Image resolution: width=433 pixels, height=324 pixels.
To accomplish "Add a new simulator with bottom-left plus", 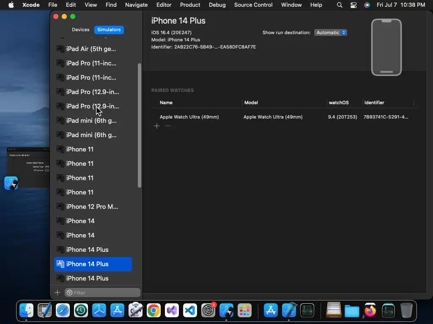I will click(58, 293).
